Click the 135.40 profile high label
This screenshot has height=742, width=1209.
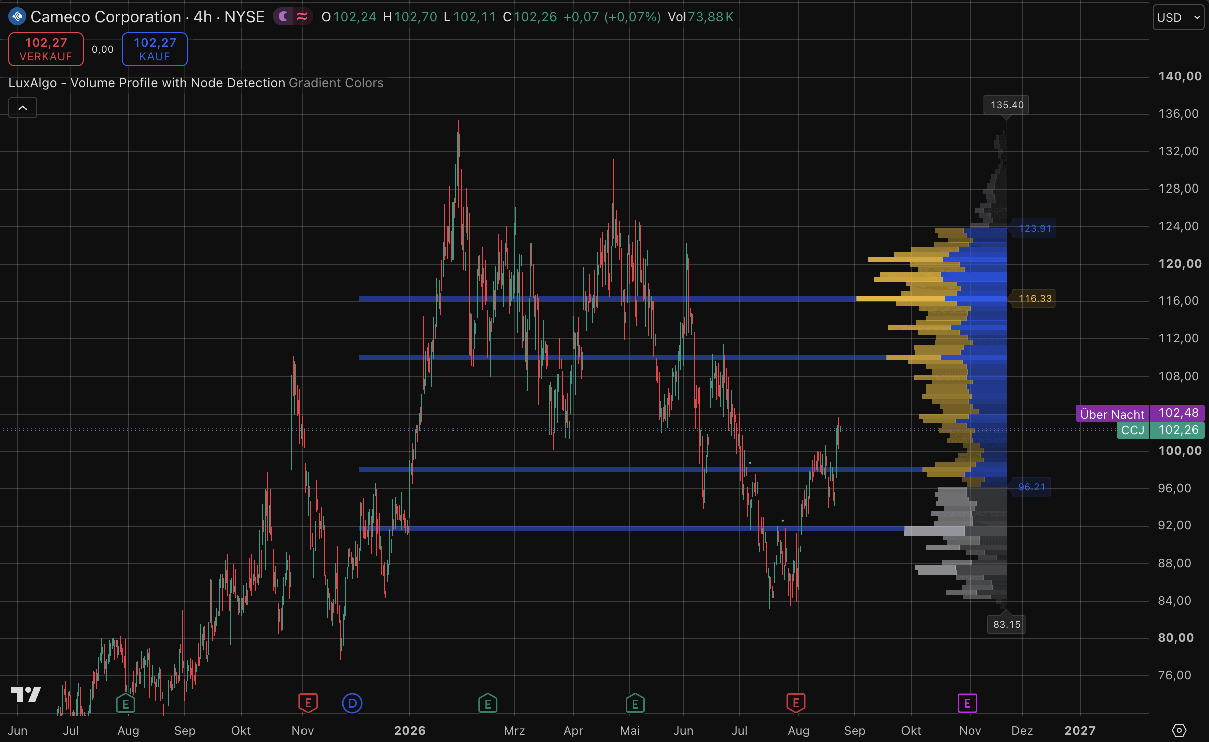1007,105
